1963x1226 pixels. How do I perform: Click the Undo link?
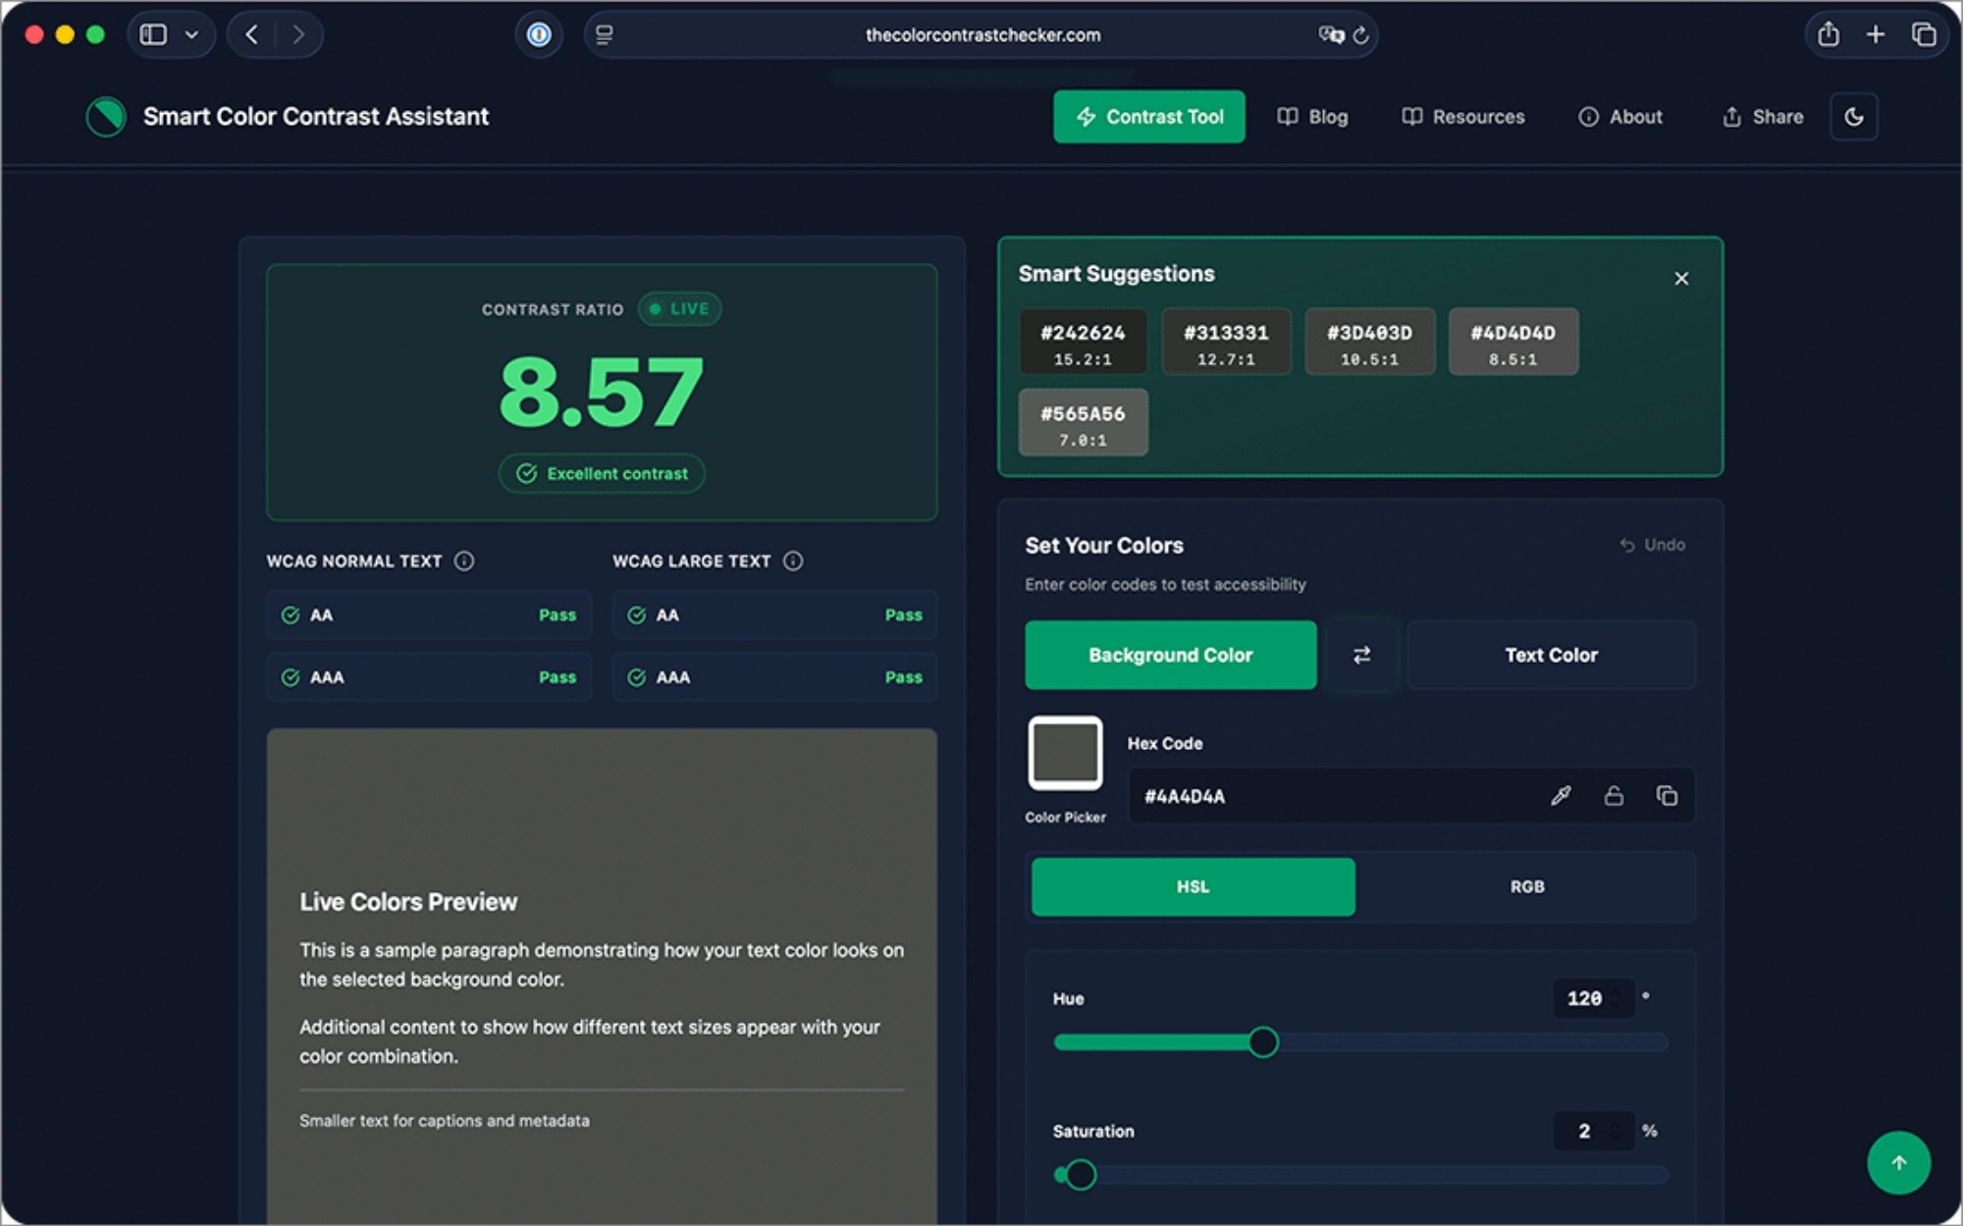click(x=1653, y=545)
